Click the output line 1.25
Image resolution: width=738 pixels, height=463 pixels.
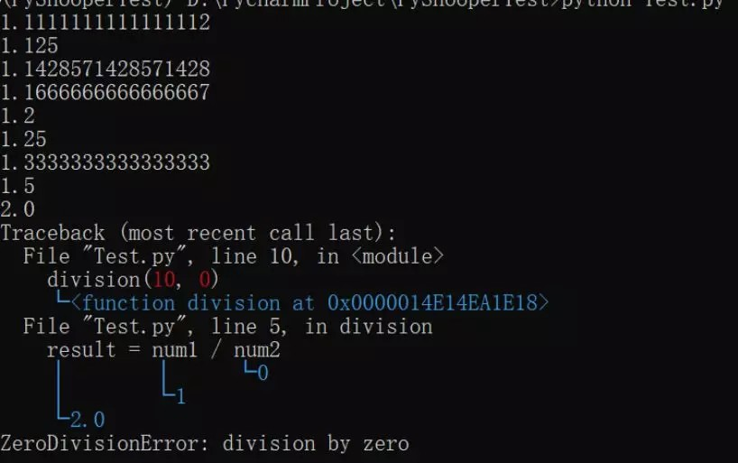(x=23, y=139)
